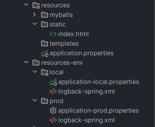
Task: Select the application.properties file name
Action: point(81,53)
